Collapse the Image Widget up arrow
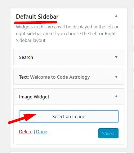Screen dimensions: 134x153 (x=116, y=96)
